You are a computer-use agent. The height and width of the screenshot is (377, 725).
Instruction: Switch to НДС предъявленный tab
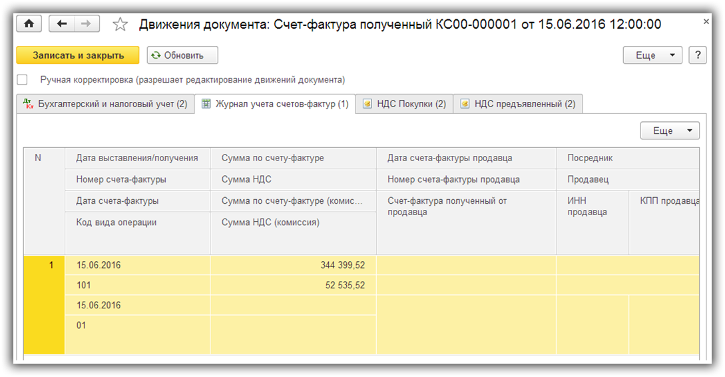(518, 104)
